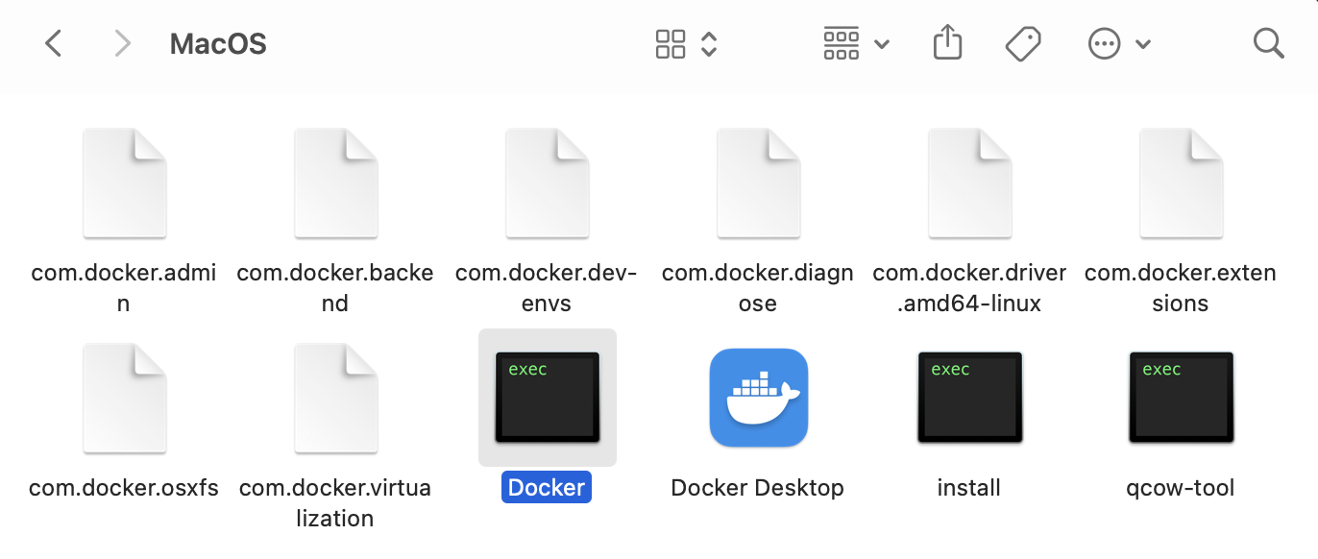Select the com.docker.dev-envs file icon

547,183
